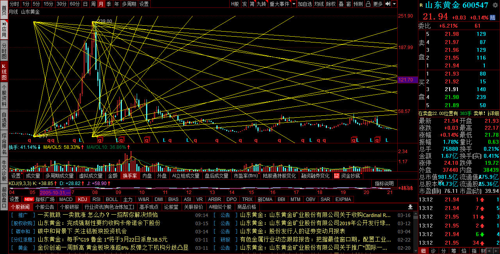Click the 发 toolbar button

(245, 4)
